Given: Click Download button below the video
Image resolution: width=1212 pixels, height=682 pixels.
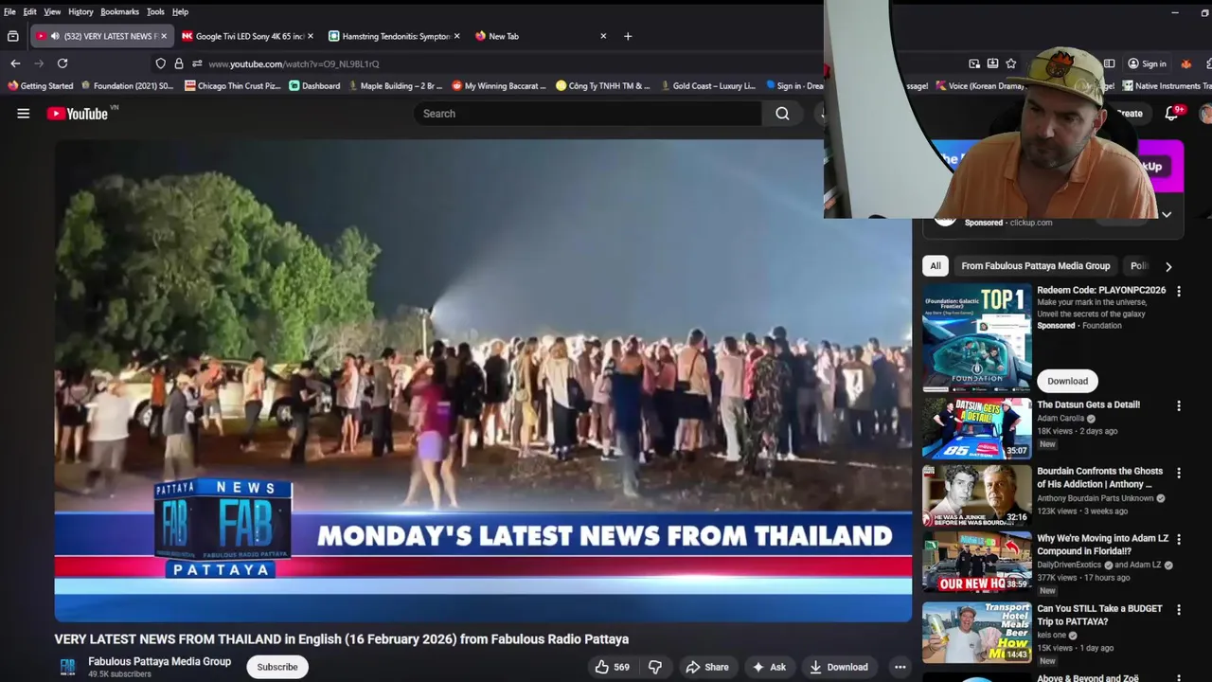Looking at the screenshot, I should coord(838,667).
